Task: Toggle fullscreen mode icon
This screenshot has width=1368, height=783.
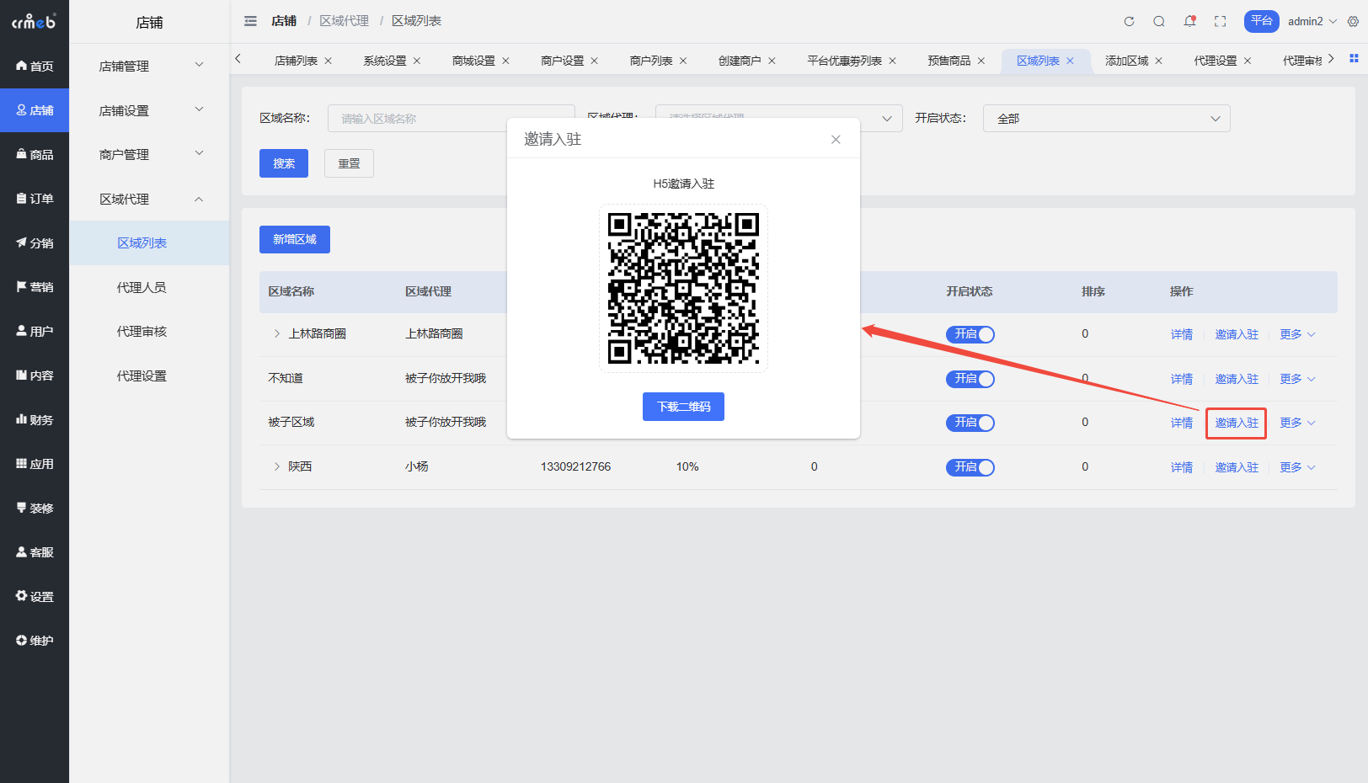Action: click(1220, 22)
